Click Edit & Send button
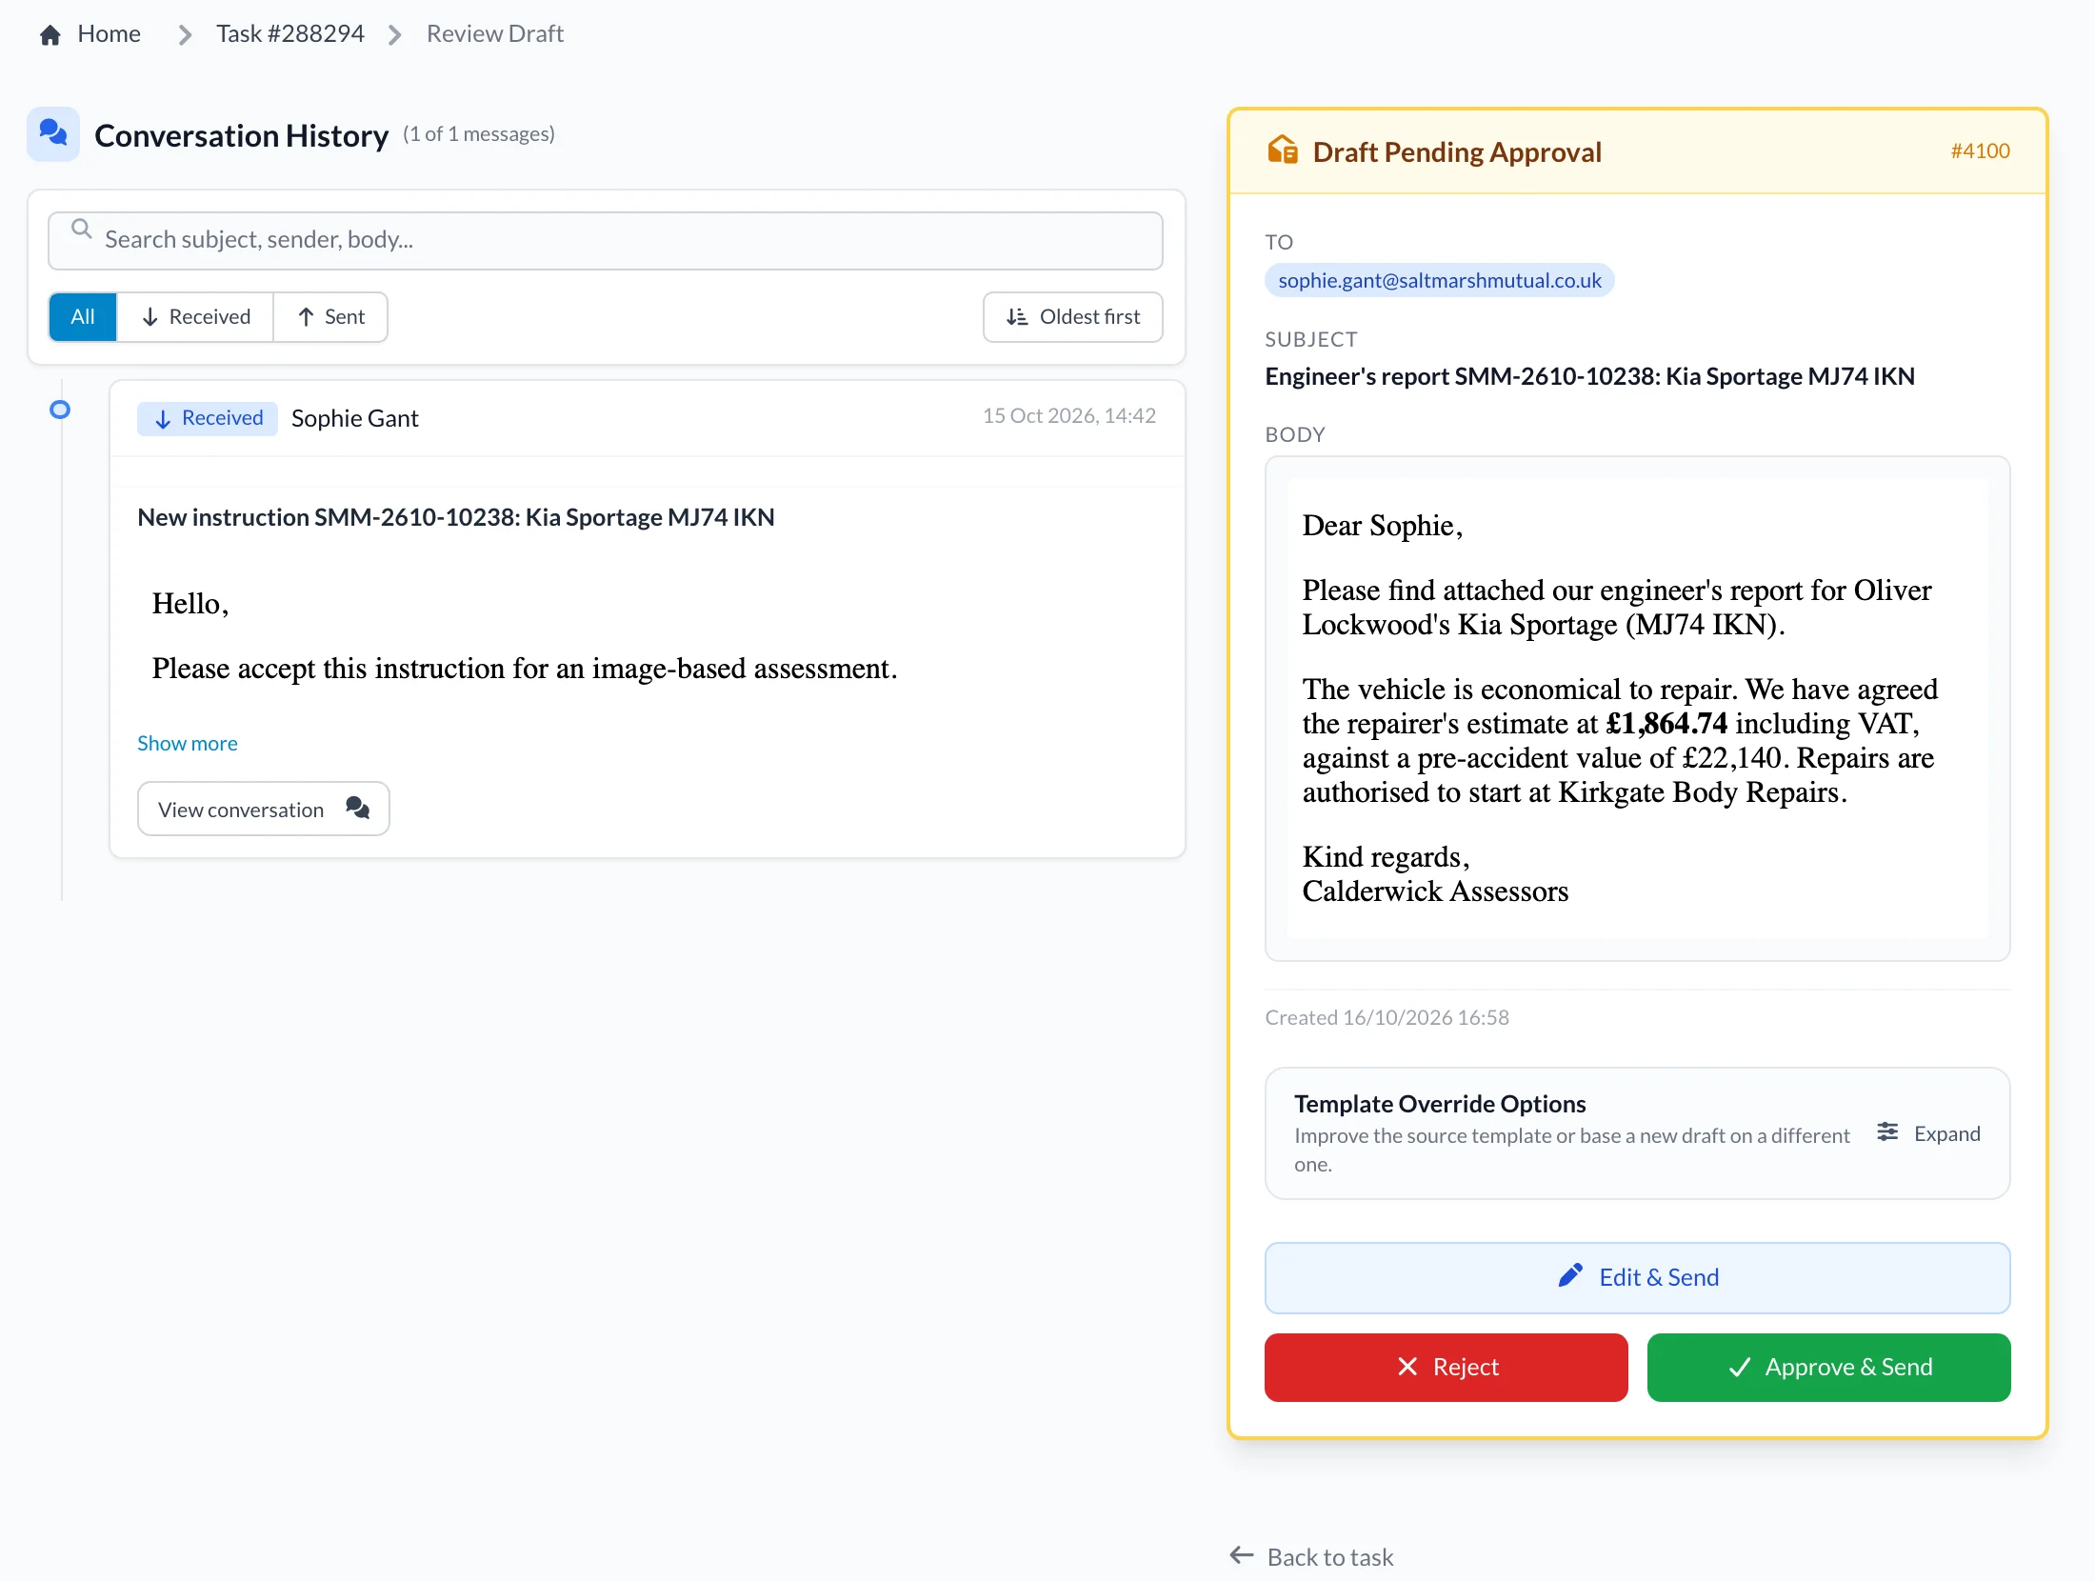The width and height of the screenshot is (2095, 1581). [1637, 1277]
